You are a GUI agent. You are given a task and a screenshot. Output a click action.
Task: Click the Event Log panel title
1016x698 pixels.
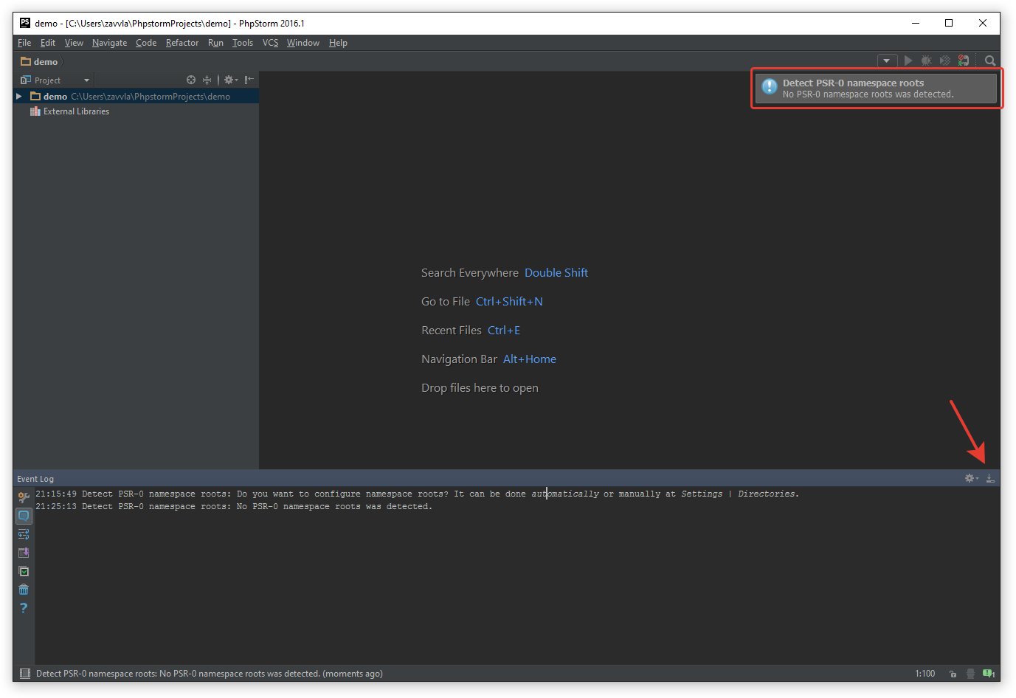[35, 479]
